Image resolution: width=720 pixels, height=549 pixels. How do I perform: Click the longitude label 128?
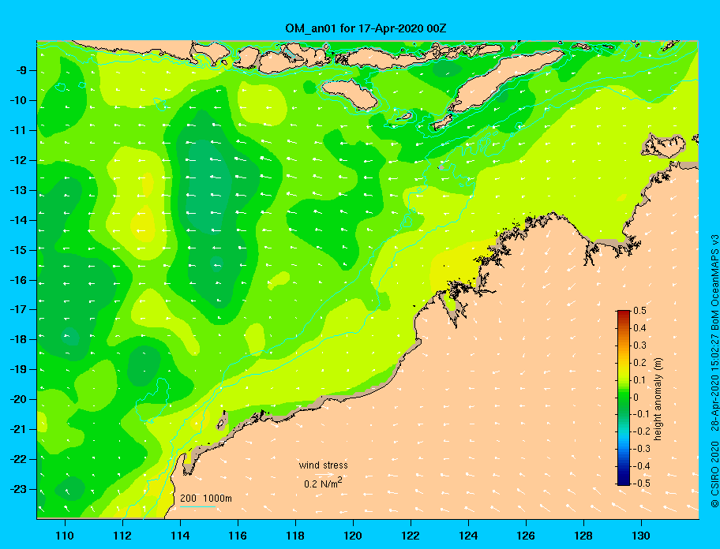[583, 536]
